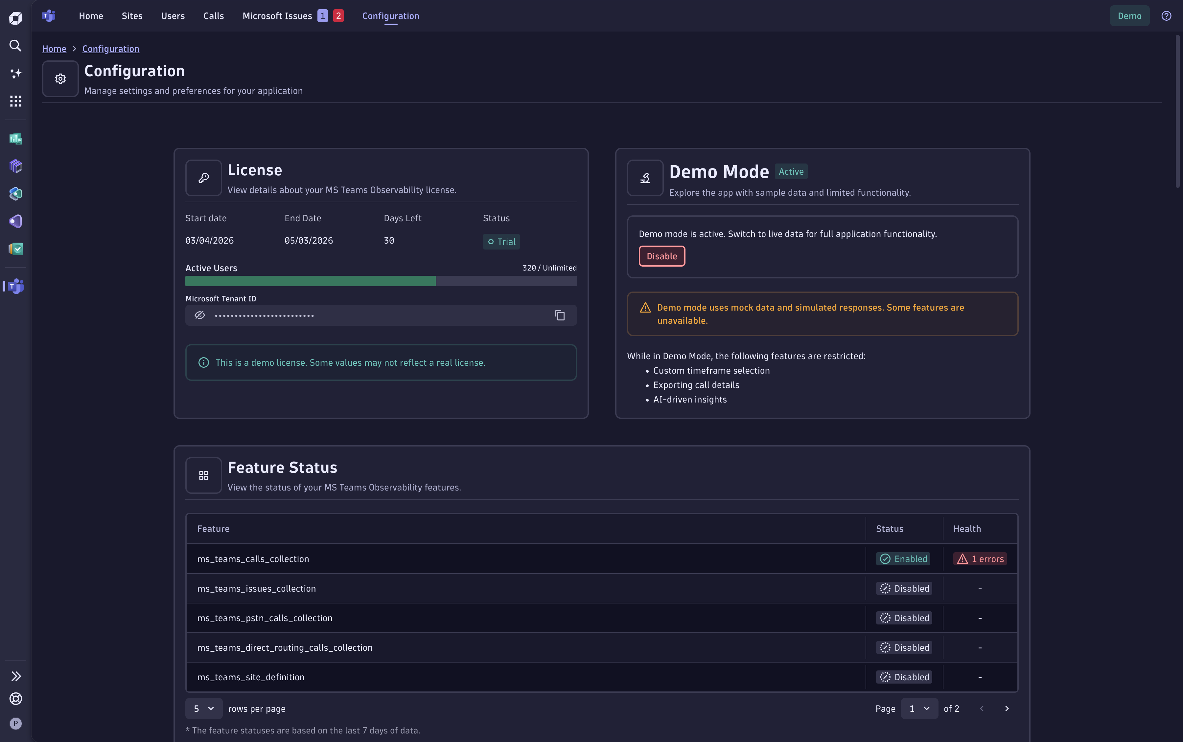The height and width of the screenshot is (742, 1183).
Task: Open the rows per page dropdown
Action: tap(203, 708)
